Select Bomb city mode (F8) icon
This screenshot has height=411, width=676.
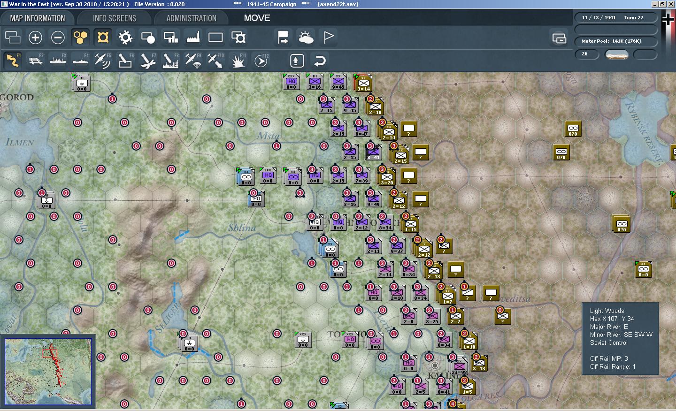[170, 61]
